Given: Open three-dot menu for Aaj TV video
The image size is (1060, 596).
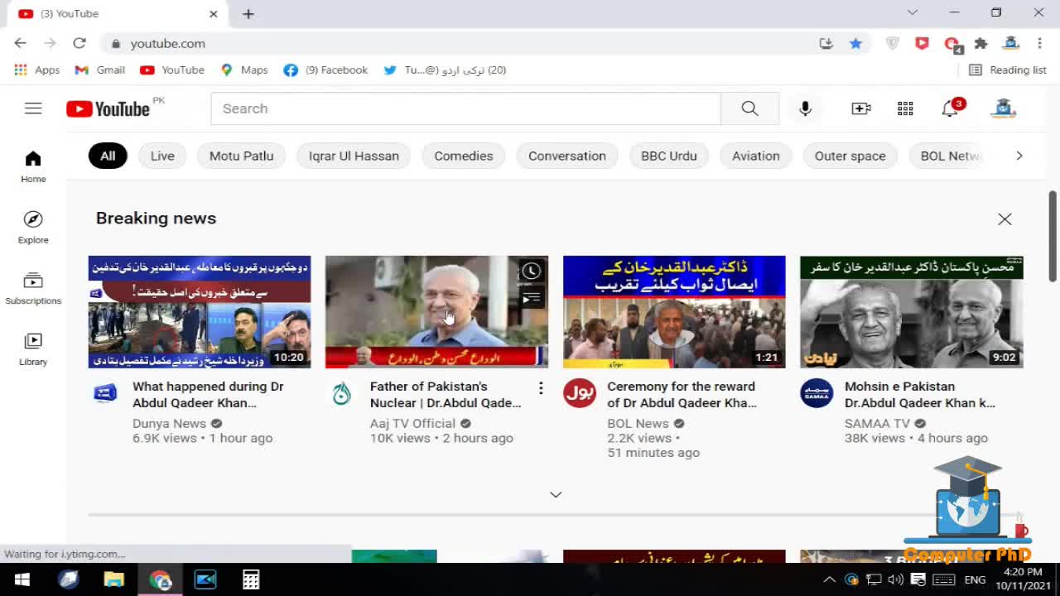Looking at the screenshot, I should point(541,387).
